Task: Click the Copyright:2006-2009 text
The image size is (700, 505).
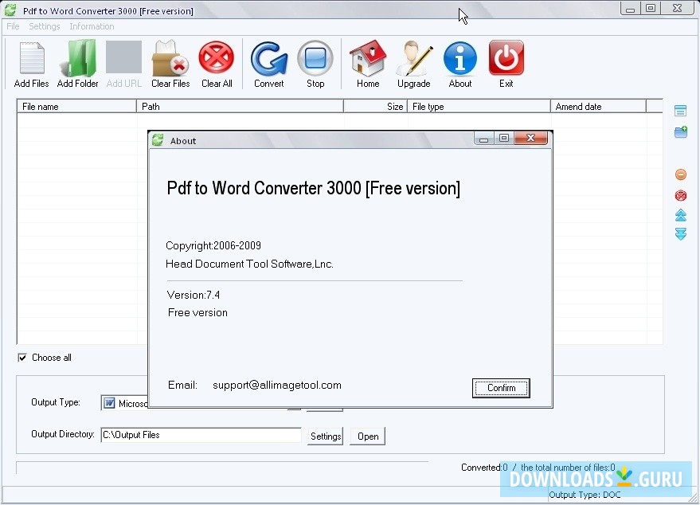Action: coord(213,245)
